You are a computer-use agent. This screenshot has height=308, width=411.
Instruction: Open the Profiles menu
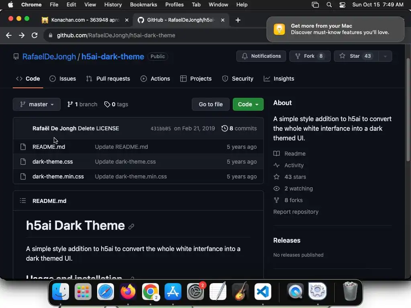[x=174, y=5]
